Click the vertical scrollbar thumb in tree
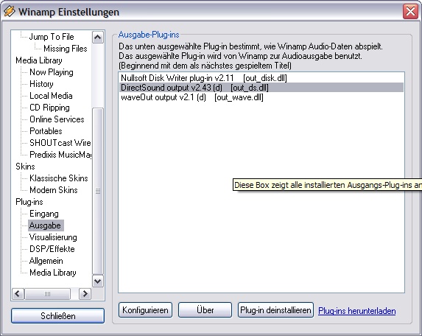Viewport: 422px width, 336px height. click(x=98, y=191)
